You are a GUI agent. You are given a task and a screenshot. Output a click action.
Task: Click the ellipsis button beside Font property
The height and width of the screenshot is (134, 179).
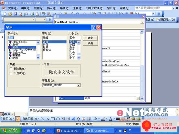tap(138, 98)
